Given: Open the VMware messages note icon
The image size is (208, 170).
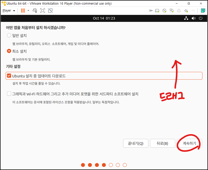Looking at the screenshot, I should point(203,11).
